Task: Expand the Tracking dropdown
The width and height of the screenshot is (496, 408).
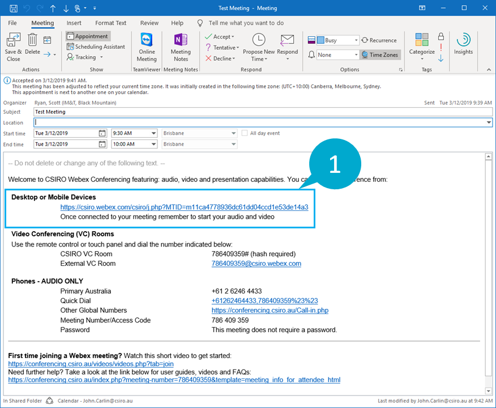Action: pyautogui.click(x=101, y=57)
